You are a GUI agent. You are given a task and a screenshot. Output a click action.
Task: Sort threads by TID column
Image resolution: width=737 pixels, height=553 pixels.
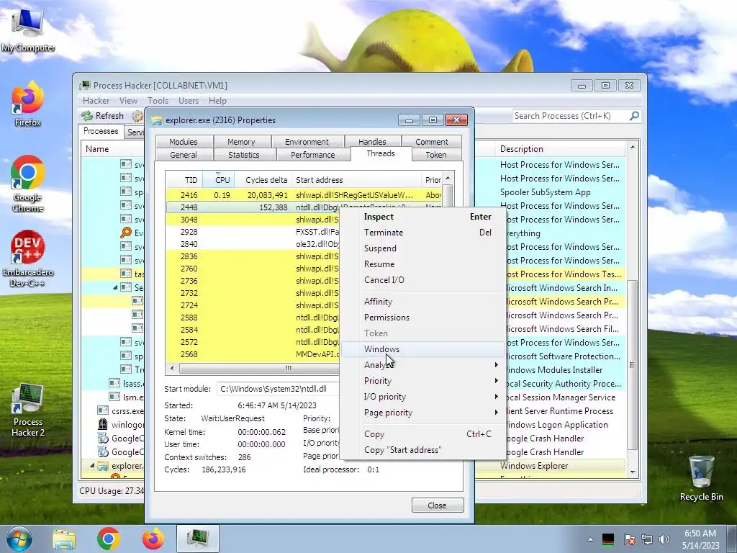pos(184,179)
